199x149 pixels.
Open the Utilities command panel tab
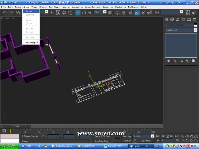(195, 19)
